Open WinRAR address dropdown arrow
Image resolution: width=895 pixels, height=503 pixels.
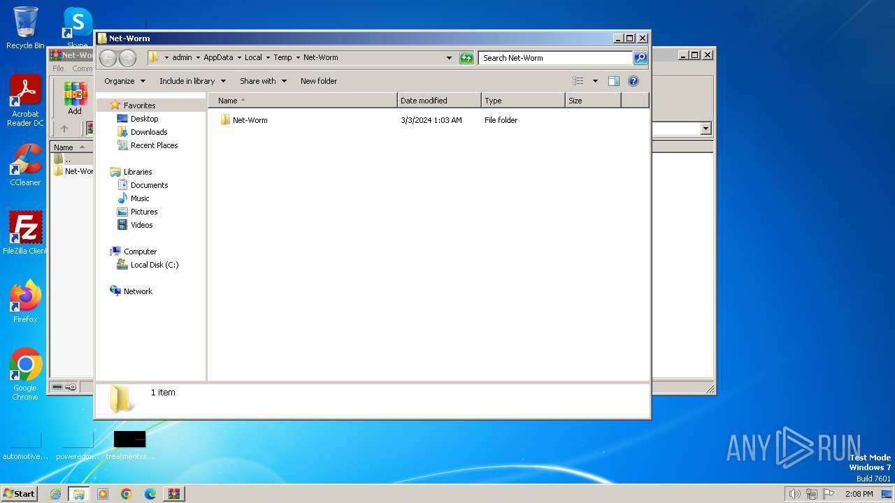[706, 129]
